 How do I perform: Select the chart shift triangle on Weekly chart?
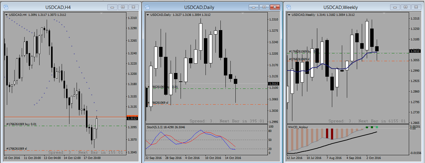click(x=384, y=13)
